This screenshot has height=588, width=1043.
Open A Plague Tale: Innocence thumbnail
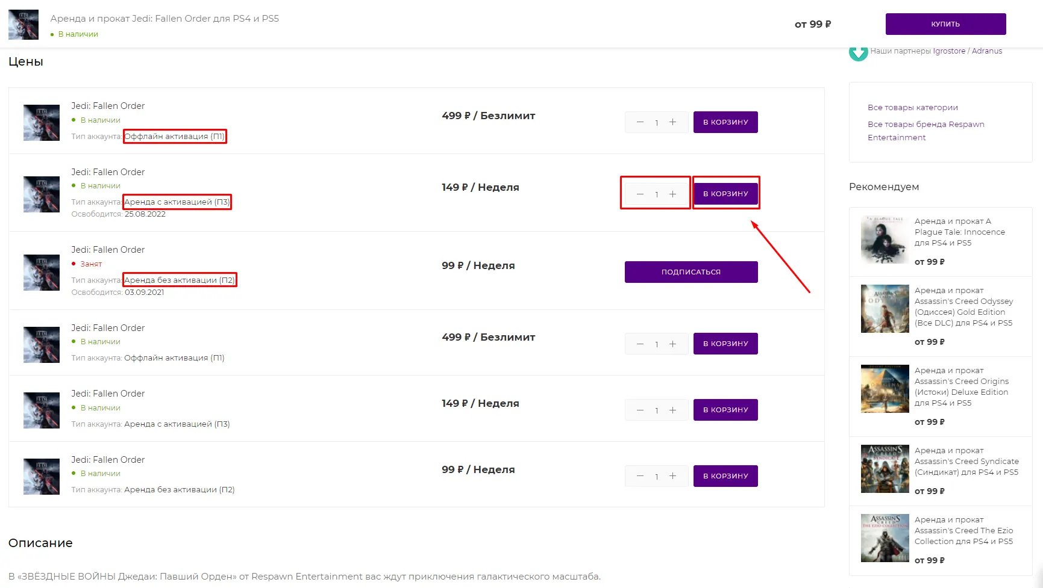(x=885, y=240)
